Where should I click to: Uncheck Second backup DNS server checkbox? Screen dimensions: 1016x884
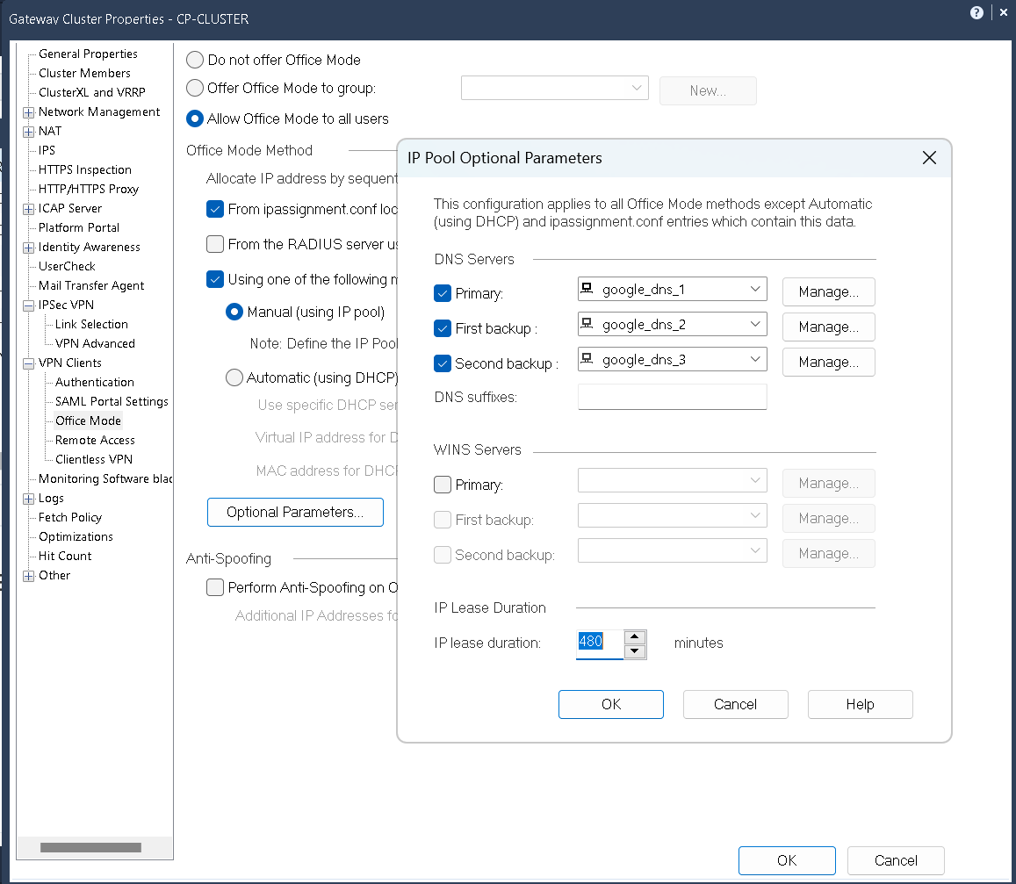pyautogui.click(x=443, y=363)
